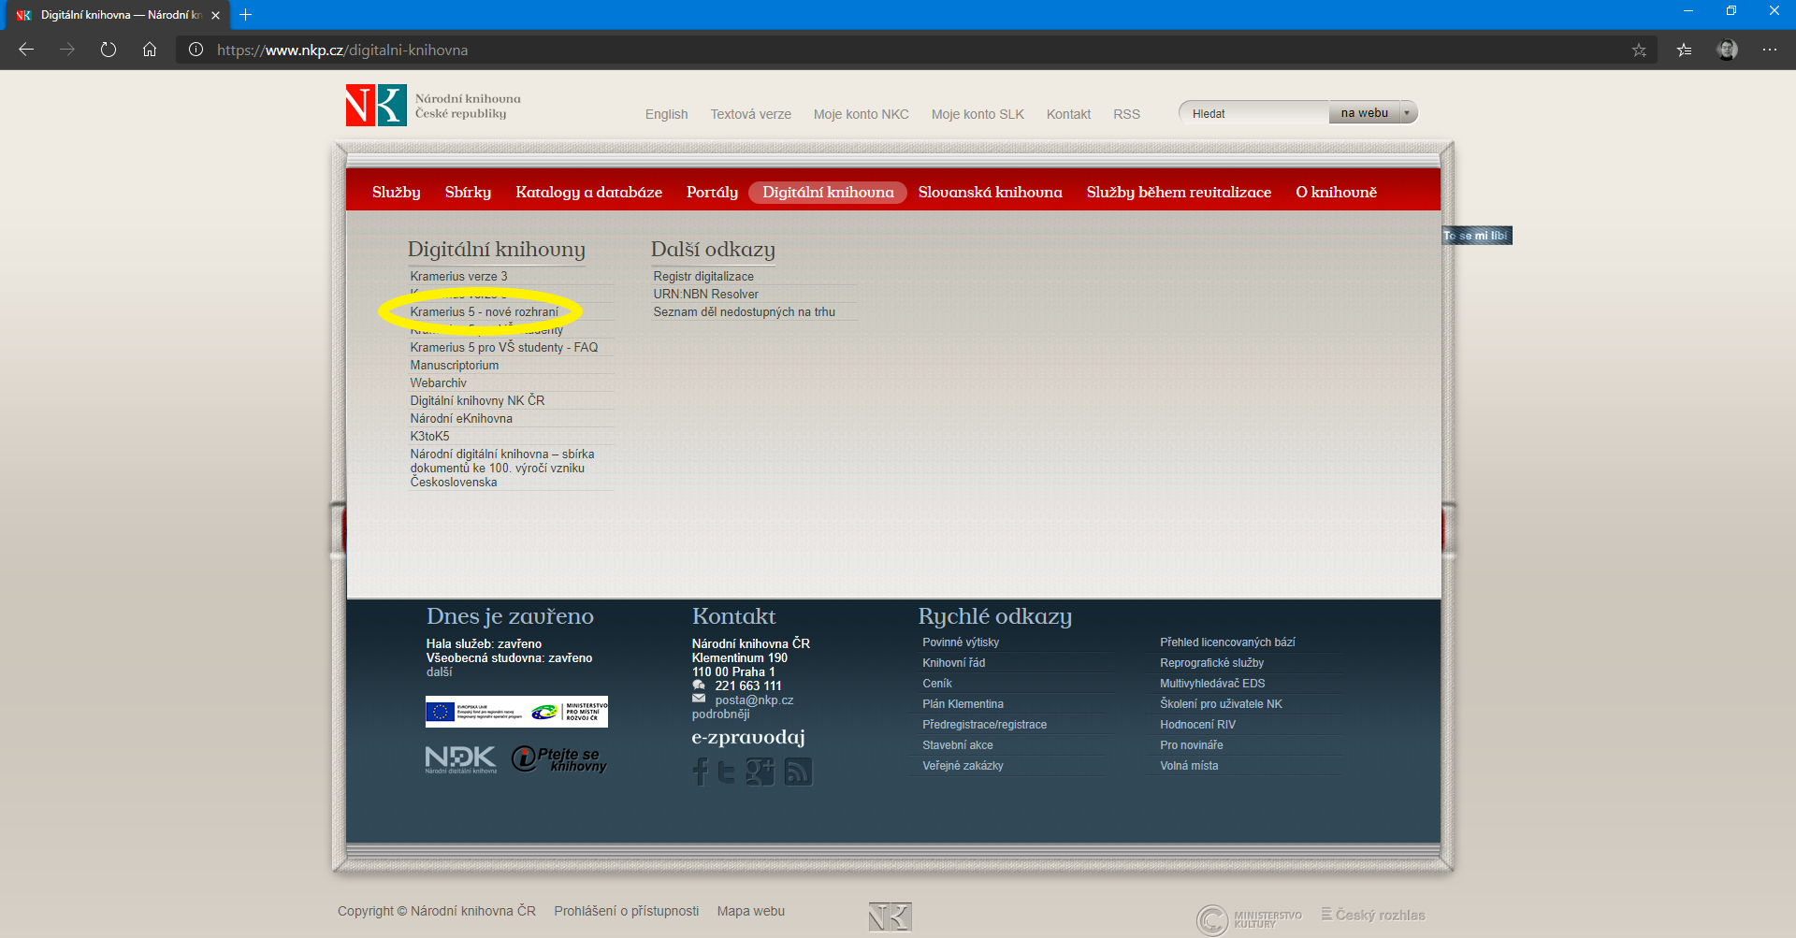
Task: Open the Sbírky menu
Action: 468,193
